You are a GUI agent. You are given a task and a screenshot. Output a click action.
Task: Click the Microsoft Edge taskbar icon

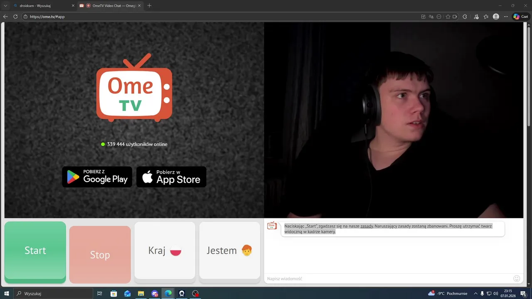(168, 294)
